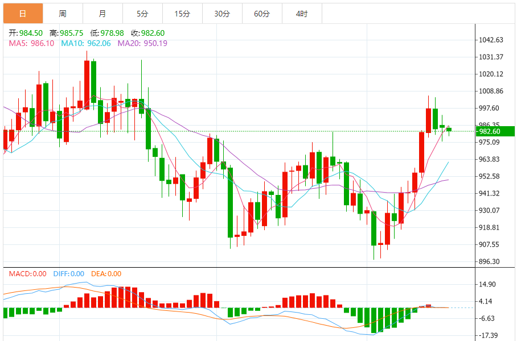Click the MA10: 962.06 legend label
517x341 pixels.
(86, 43)
